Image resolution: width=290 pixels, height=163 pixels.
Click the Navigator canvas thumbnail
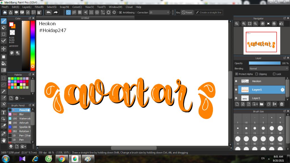click(261, 41)
